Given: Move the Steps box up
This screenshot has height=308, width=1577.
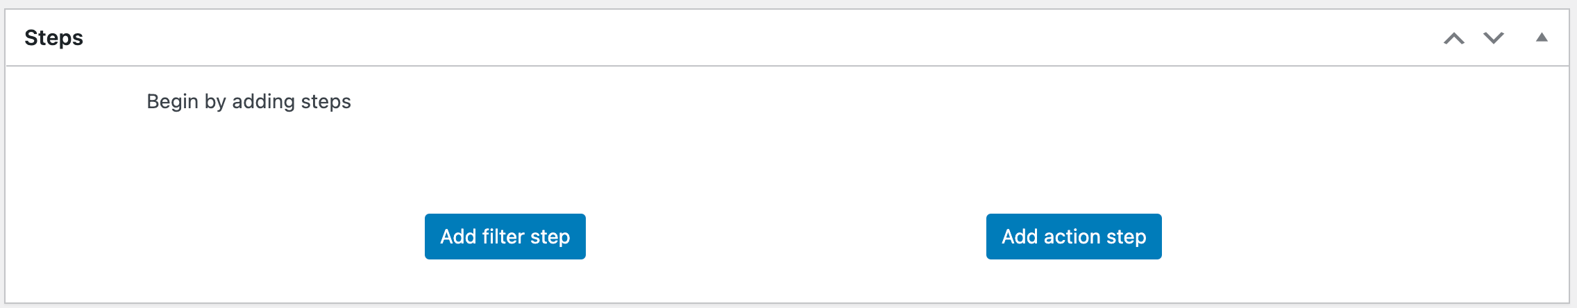Looking at the screenshot, I should click(1454, 38).
